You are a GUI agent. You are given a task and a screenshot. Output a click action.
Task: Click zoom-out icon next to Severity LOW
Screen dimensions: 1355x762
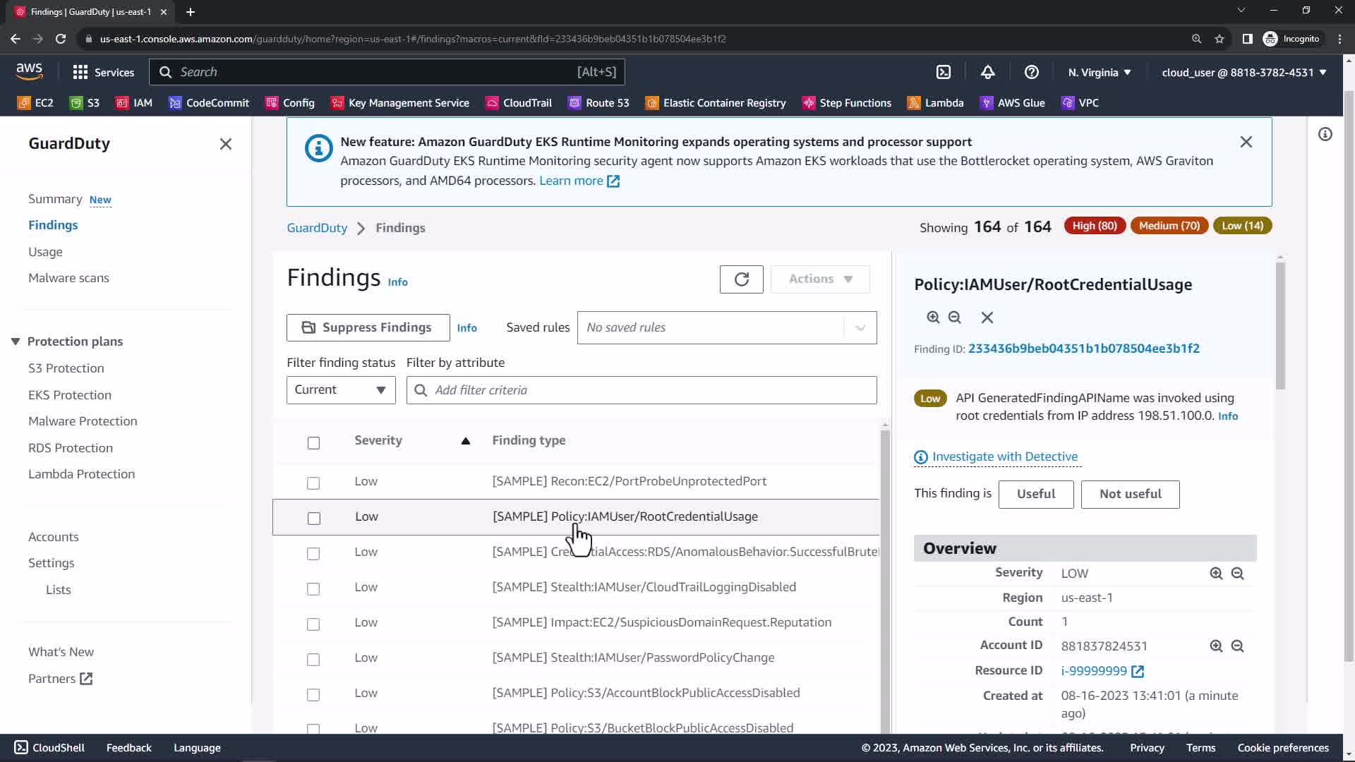pos(1237,574)
